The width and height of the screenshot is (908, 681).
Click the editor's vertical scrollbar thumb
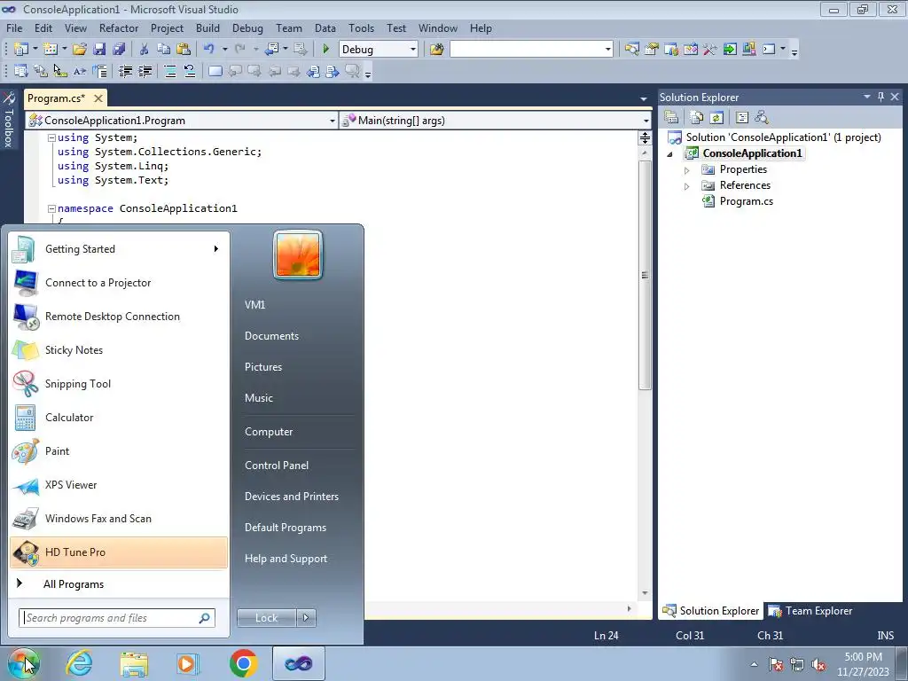(645, 275)
